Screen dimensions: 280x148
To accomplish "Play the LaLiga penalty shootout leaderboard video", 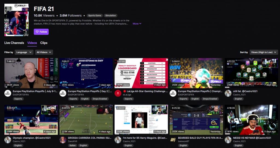I will pyautogui.click(x=141, y=73).
